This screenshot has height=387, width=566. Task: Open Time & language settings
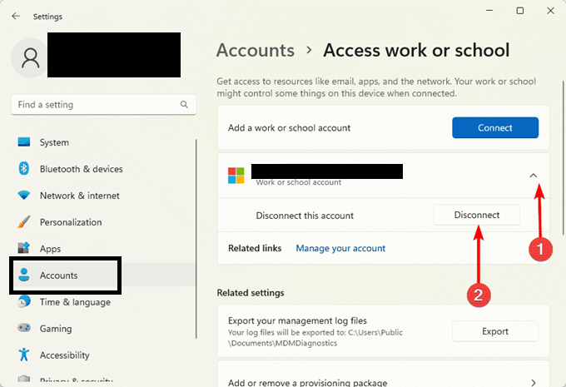[x=103, y=302]
